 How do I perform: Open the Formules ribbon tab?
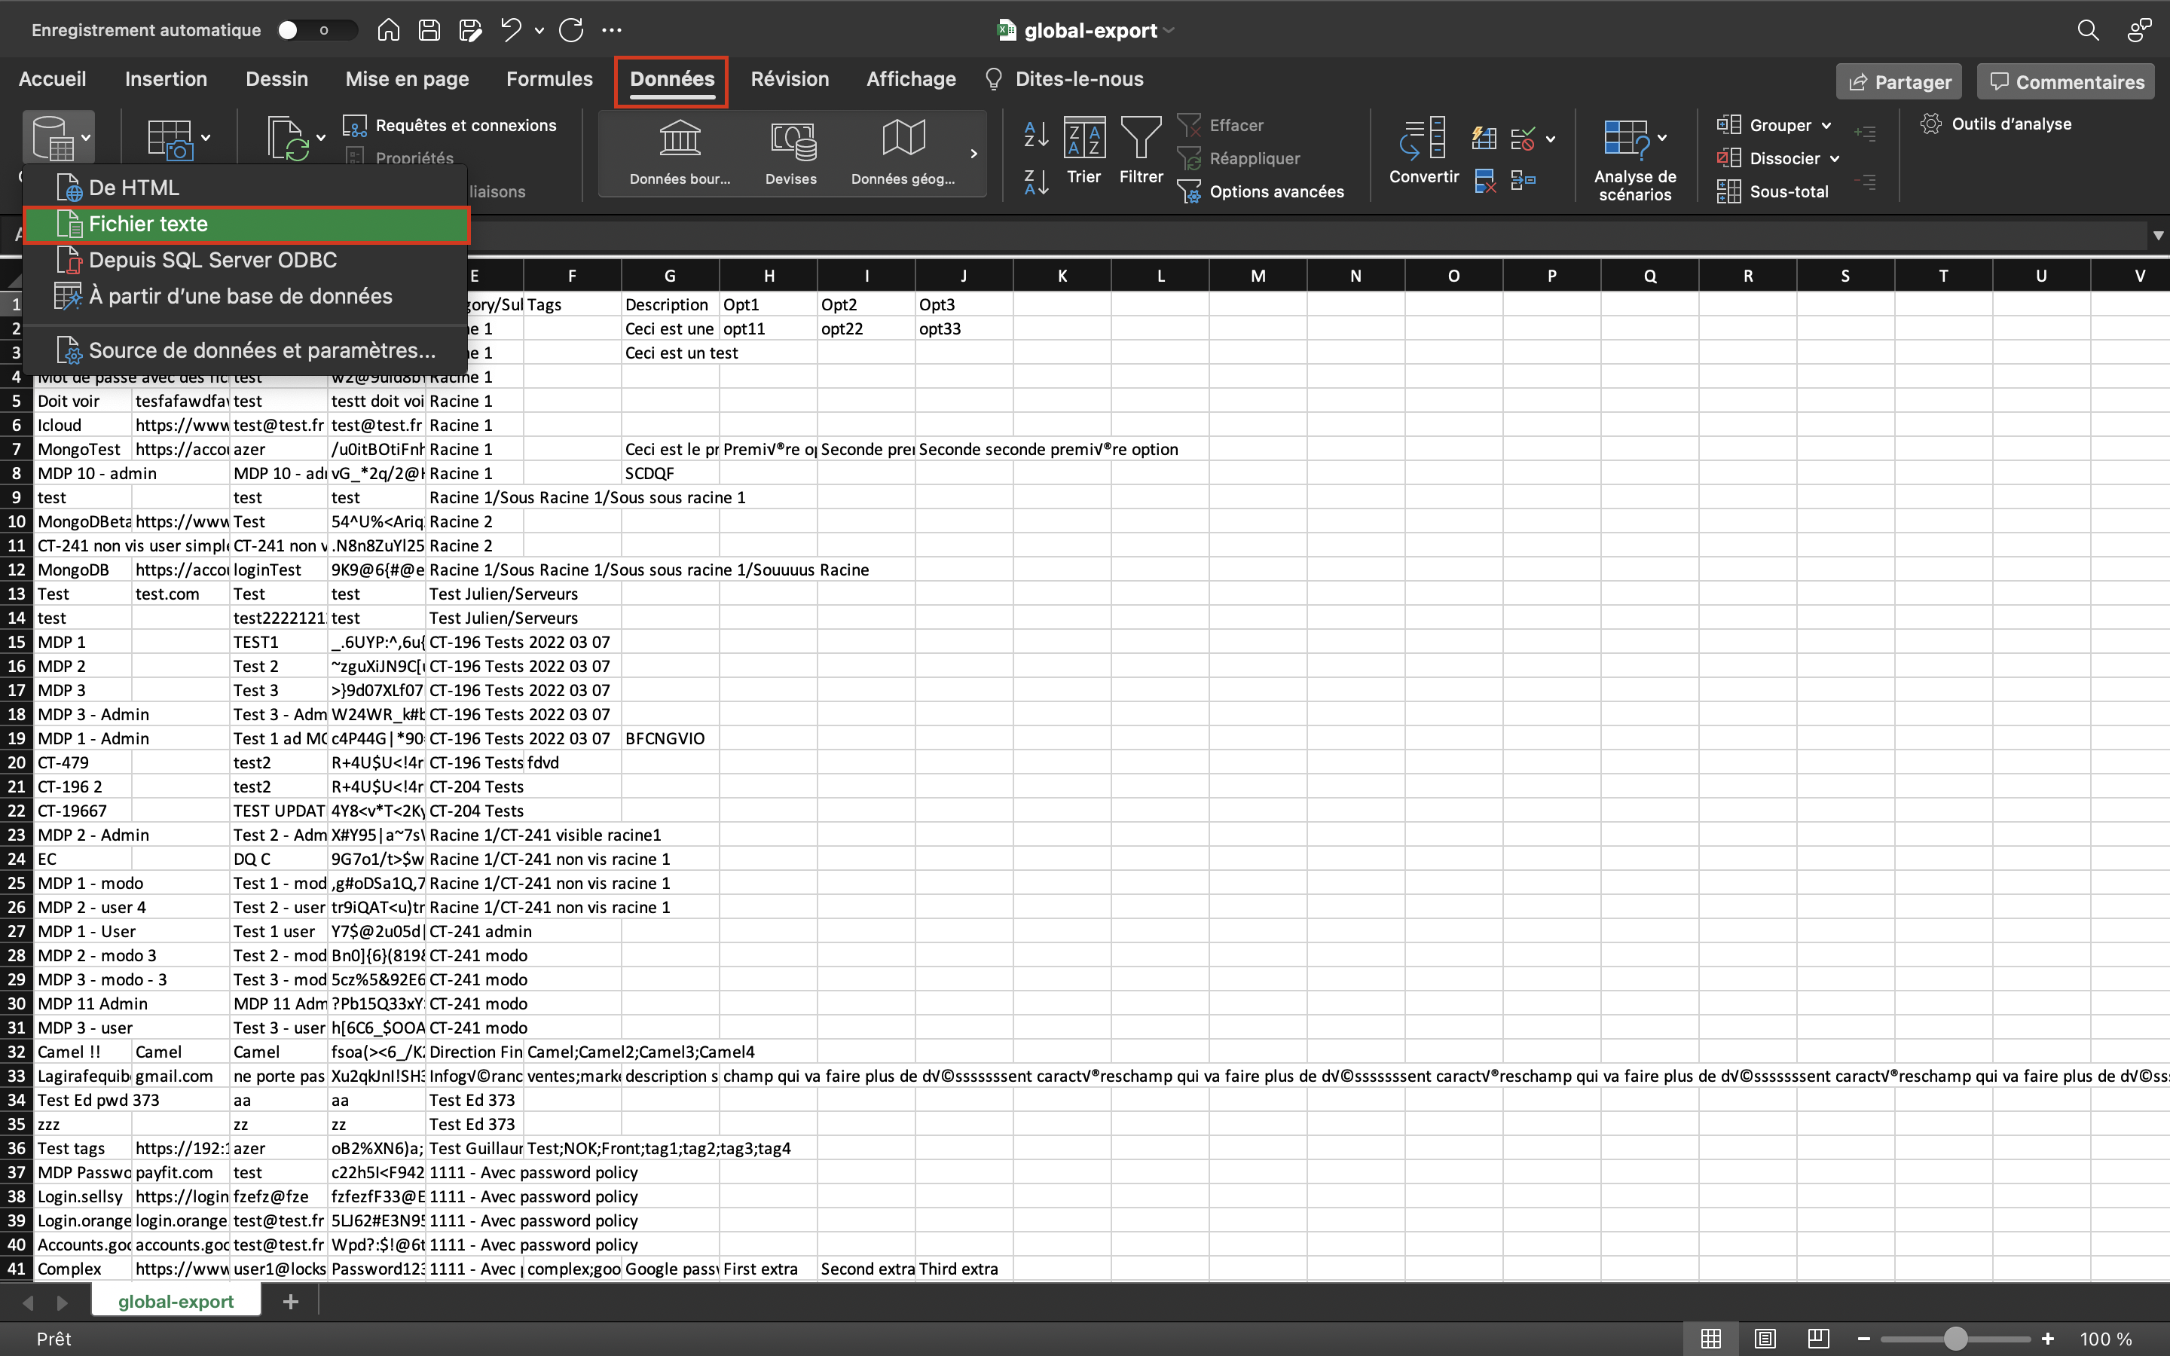point(549,79)
